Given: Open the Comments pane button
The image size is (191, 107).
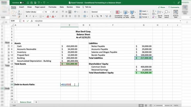Looking at the screenshot, I should click(174, 7).
